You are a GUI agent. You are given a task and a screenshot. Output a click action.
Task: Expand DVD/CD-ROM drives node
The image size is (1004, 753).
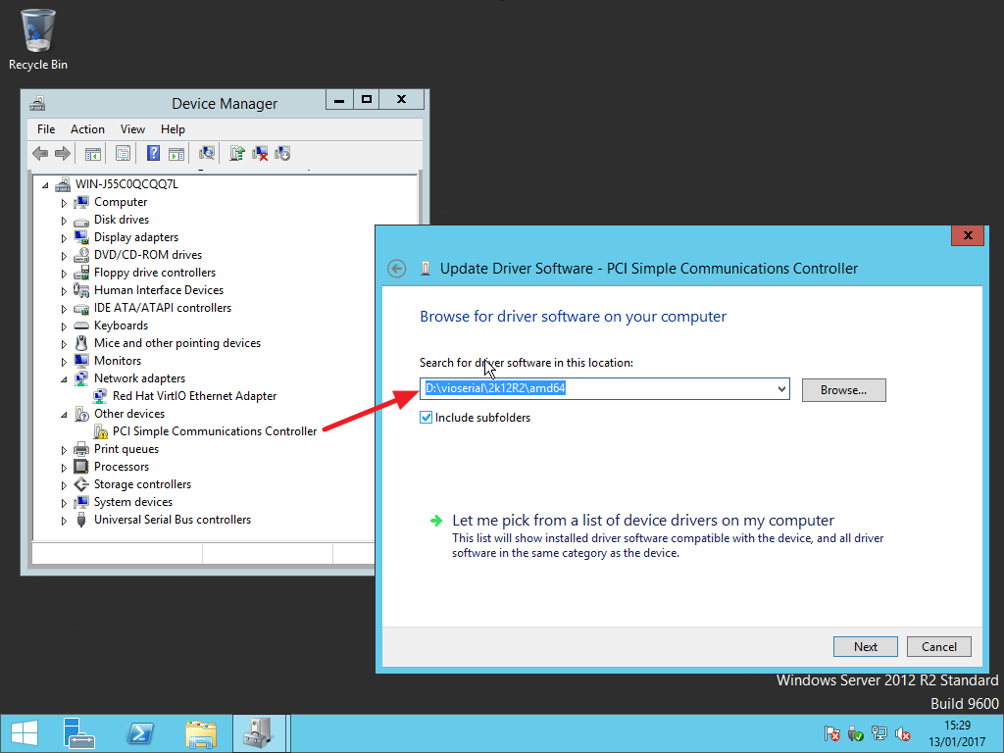(64, 256)
